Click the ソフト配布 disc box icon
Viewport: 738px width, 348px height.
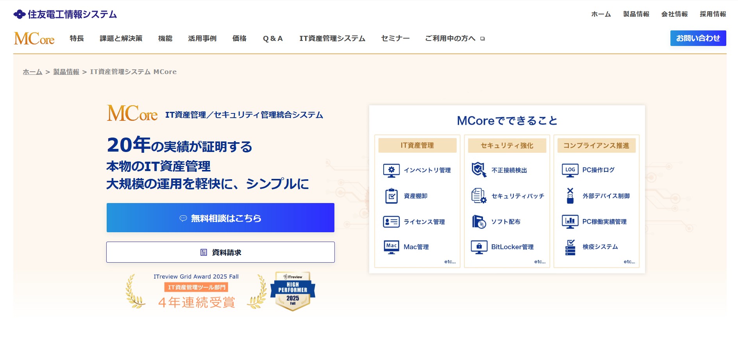point(479,222)
